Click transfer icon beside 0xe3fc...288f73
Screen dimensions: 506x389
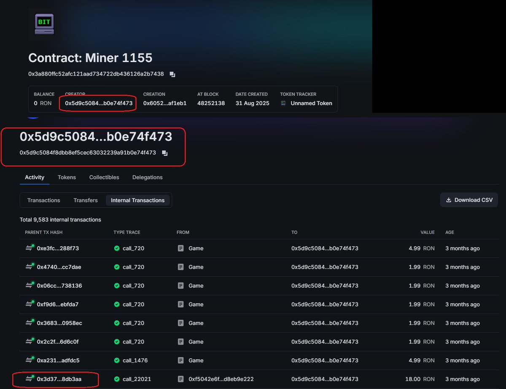coord(29,248)
